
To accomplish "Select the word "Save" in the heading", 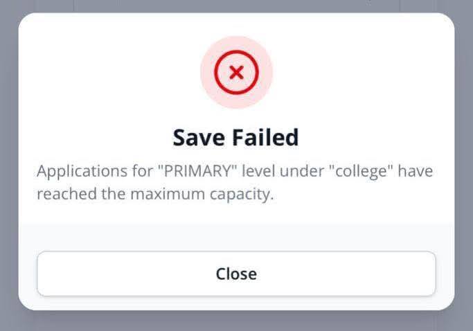I will pyautogui.click(x=197, y=137).
